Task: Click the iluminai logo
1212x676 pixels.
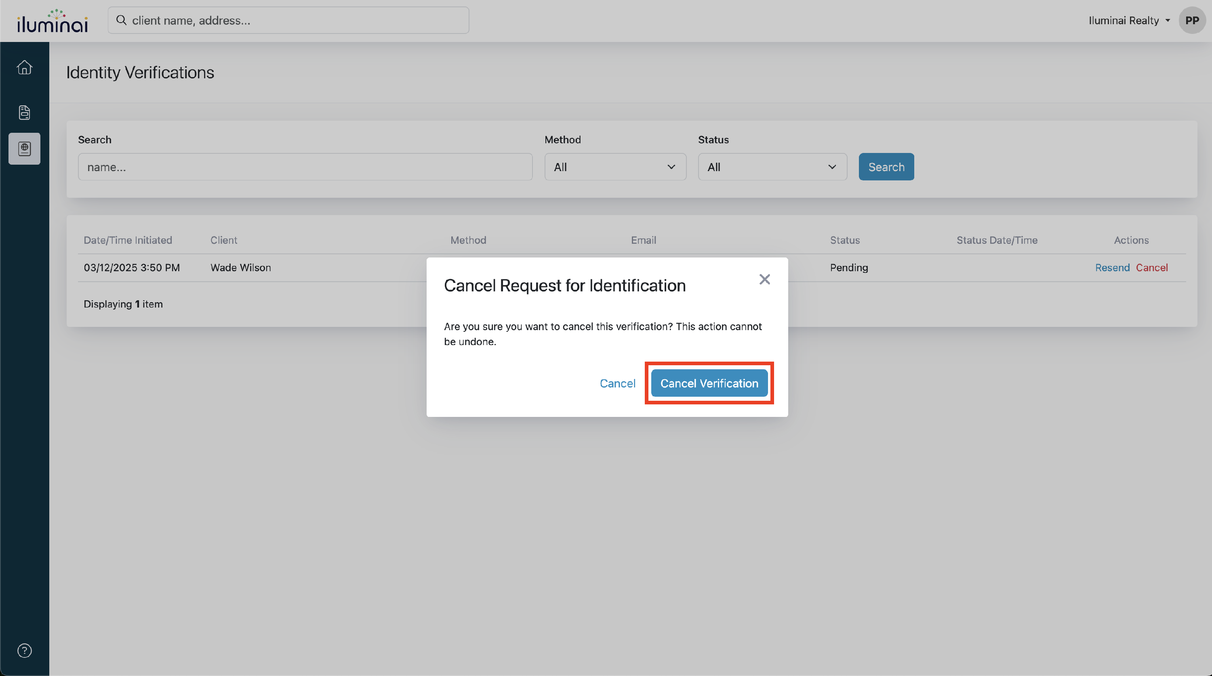Action: (x=52, y=21)
